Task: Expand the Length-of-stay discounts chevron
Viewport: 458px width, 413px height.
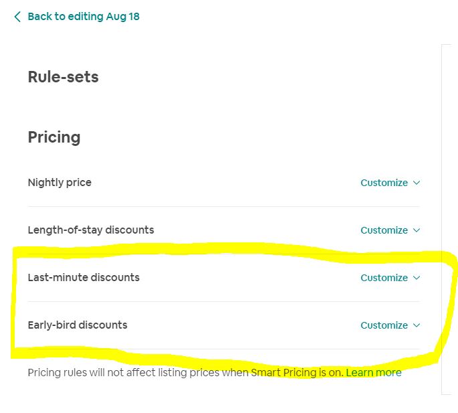Action: (417, 230)
